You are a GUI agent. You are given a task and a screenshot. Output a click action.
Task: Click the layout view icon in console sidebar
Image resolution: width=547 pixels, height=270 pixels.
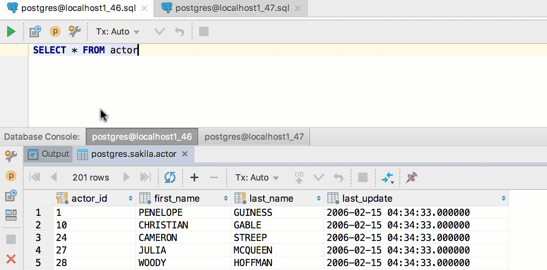[x=11, y=215]
